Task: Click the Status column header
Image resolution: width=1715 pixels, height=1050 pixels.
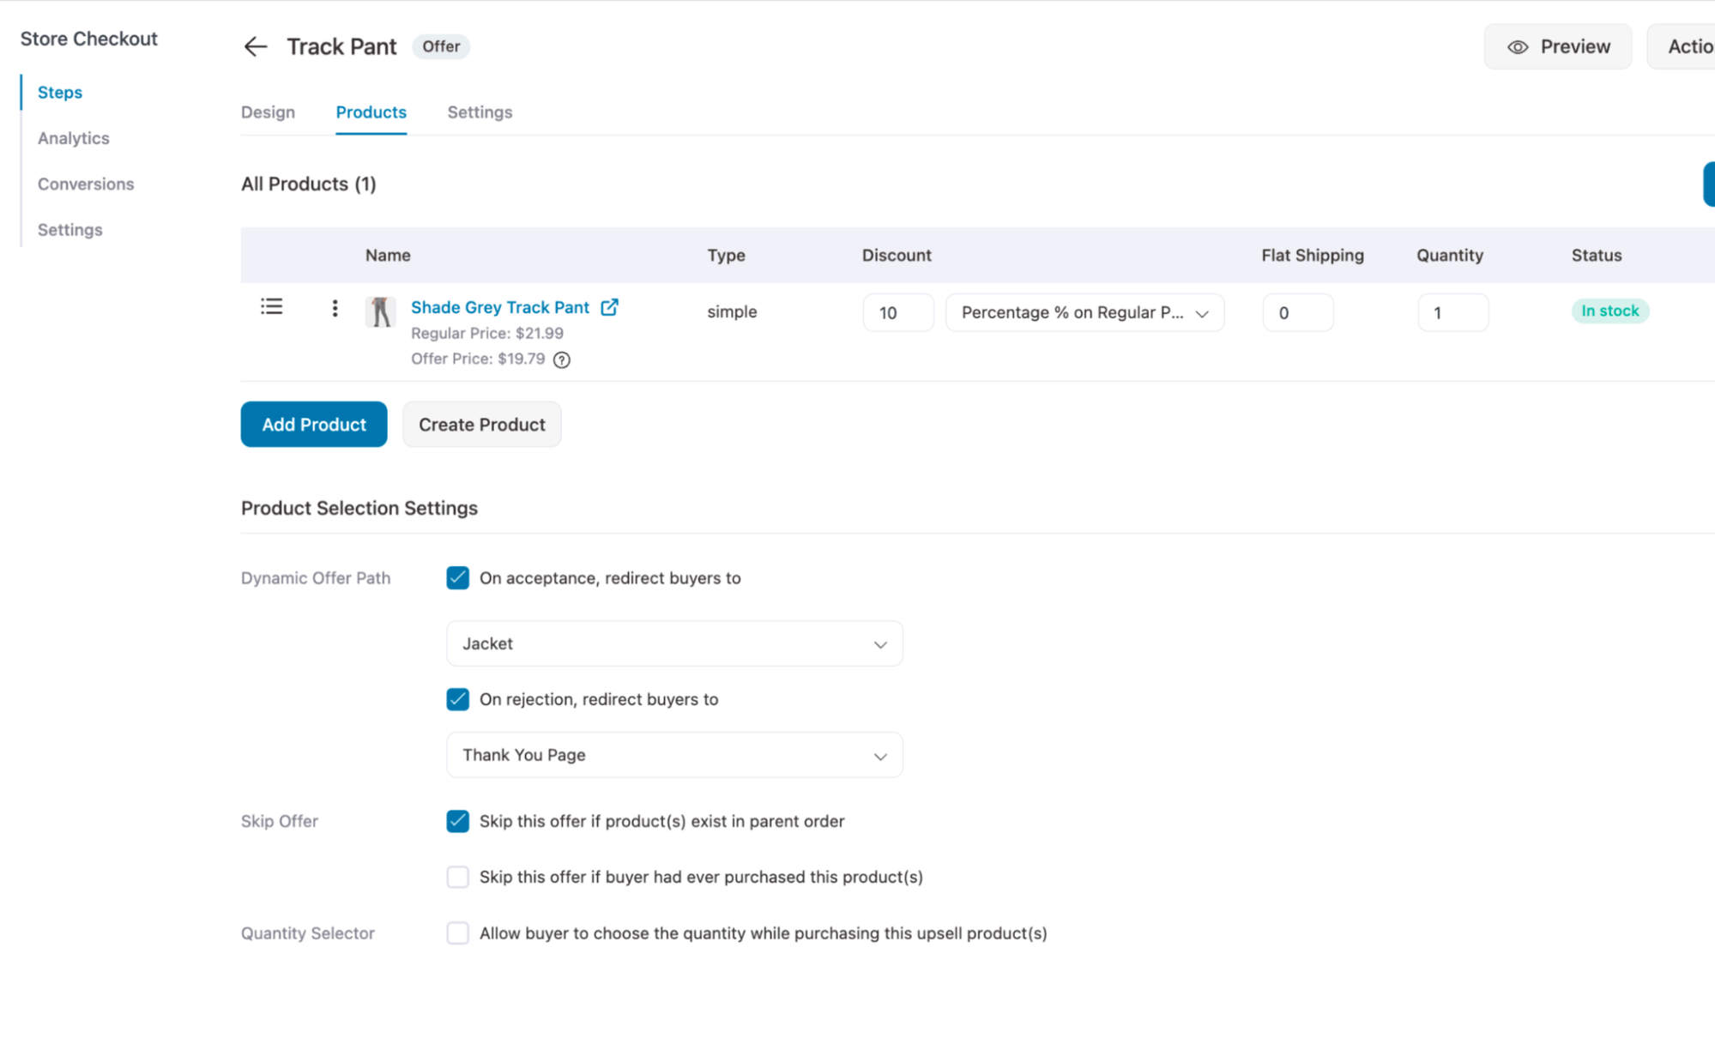Action: (1597, 256)
